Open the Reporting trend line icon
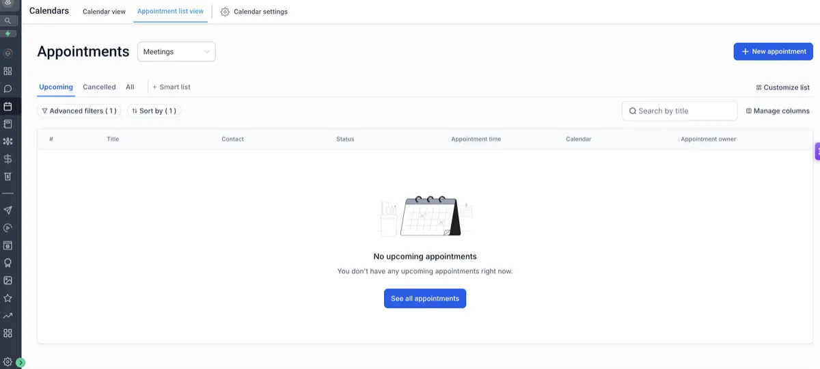Viewport: 820px width, 369px height. (8, 316)
